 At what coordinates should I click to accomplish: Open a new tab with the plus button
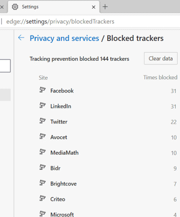tap(105, 7)
